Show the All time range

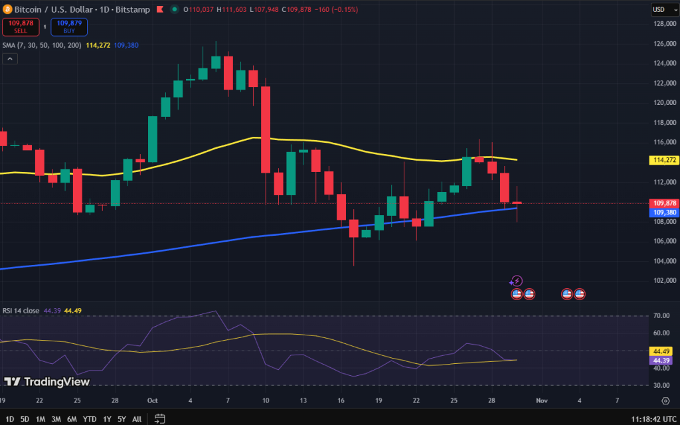pos(137,419)
